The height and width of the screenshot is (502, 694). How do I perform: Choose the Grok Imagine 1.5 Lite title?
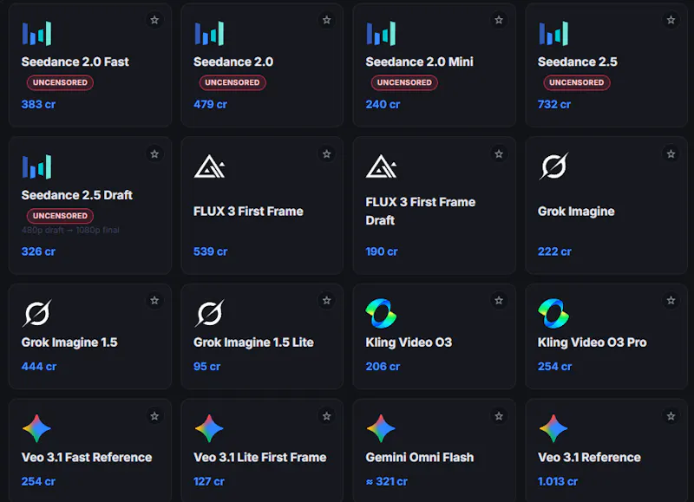[x=253, y=342]
